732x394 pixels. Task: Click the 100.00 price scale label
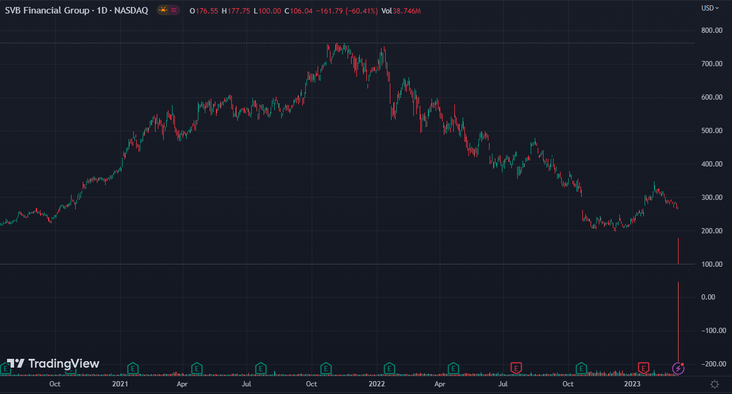tap(711, 264)
